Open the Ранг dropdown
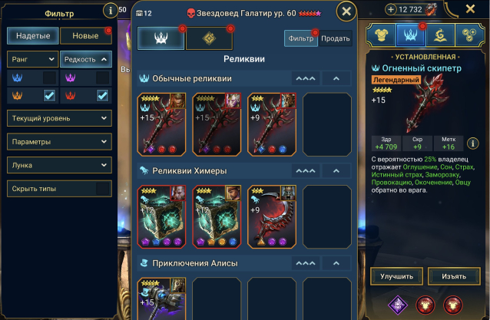 pyautogui.click(x=33, y=59)
